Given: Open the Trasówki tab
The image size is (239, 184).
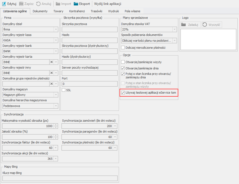Looking at the screenshot, I should [96, 11].
